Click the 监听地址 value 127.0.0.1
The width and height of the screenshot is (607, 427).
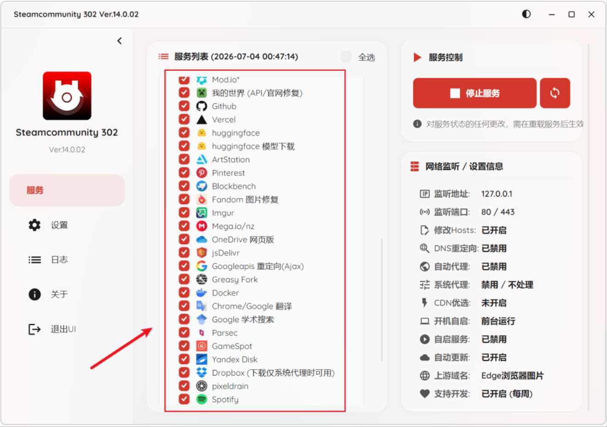(x=497, y=194)
